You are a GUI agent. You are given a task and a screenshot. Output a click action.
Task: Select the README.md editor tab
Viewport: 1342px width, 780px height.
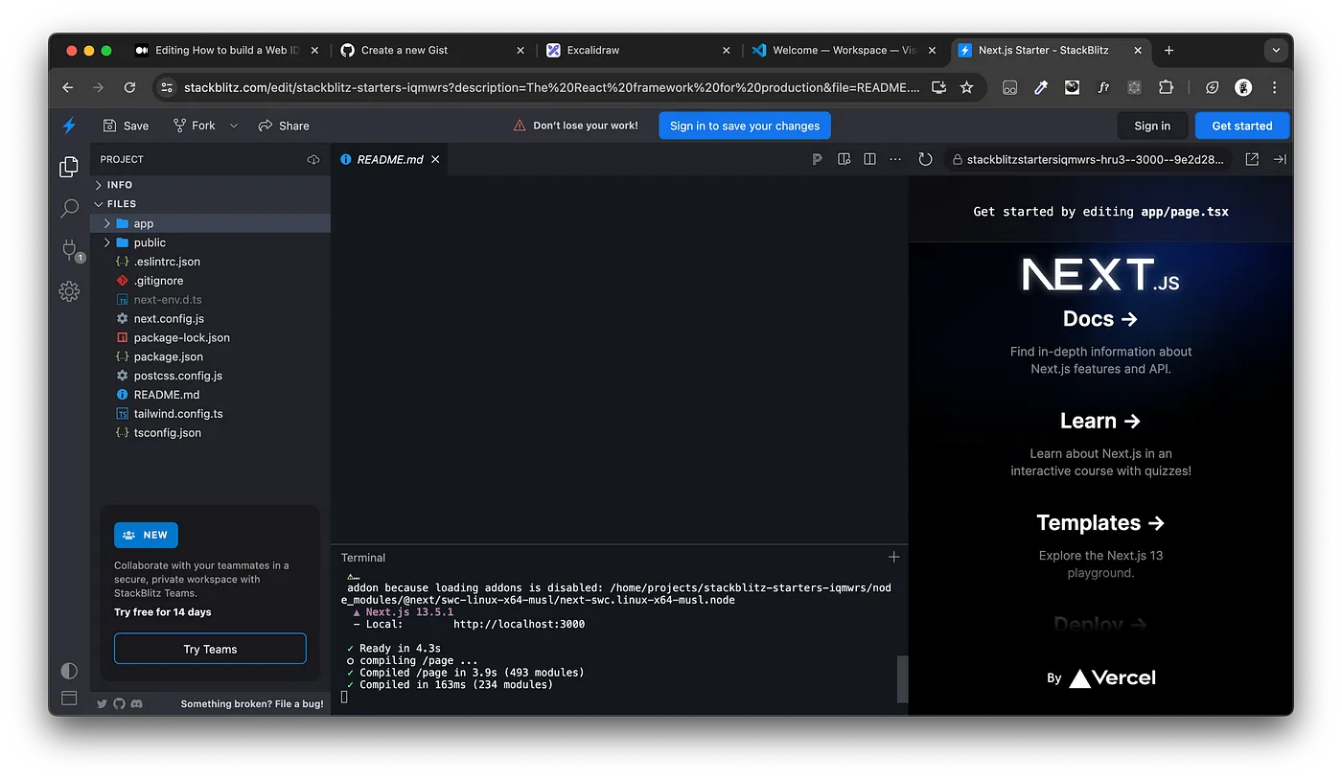click(x=389, y=159)
